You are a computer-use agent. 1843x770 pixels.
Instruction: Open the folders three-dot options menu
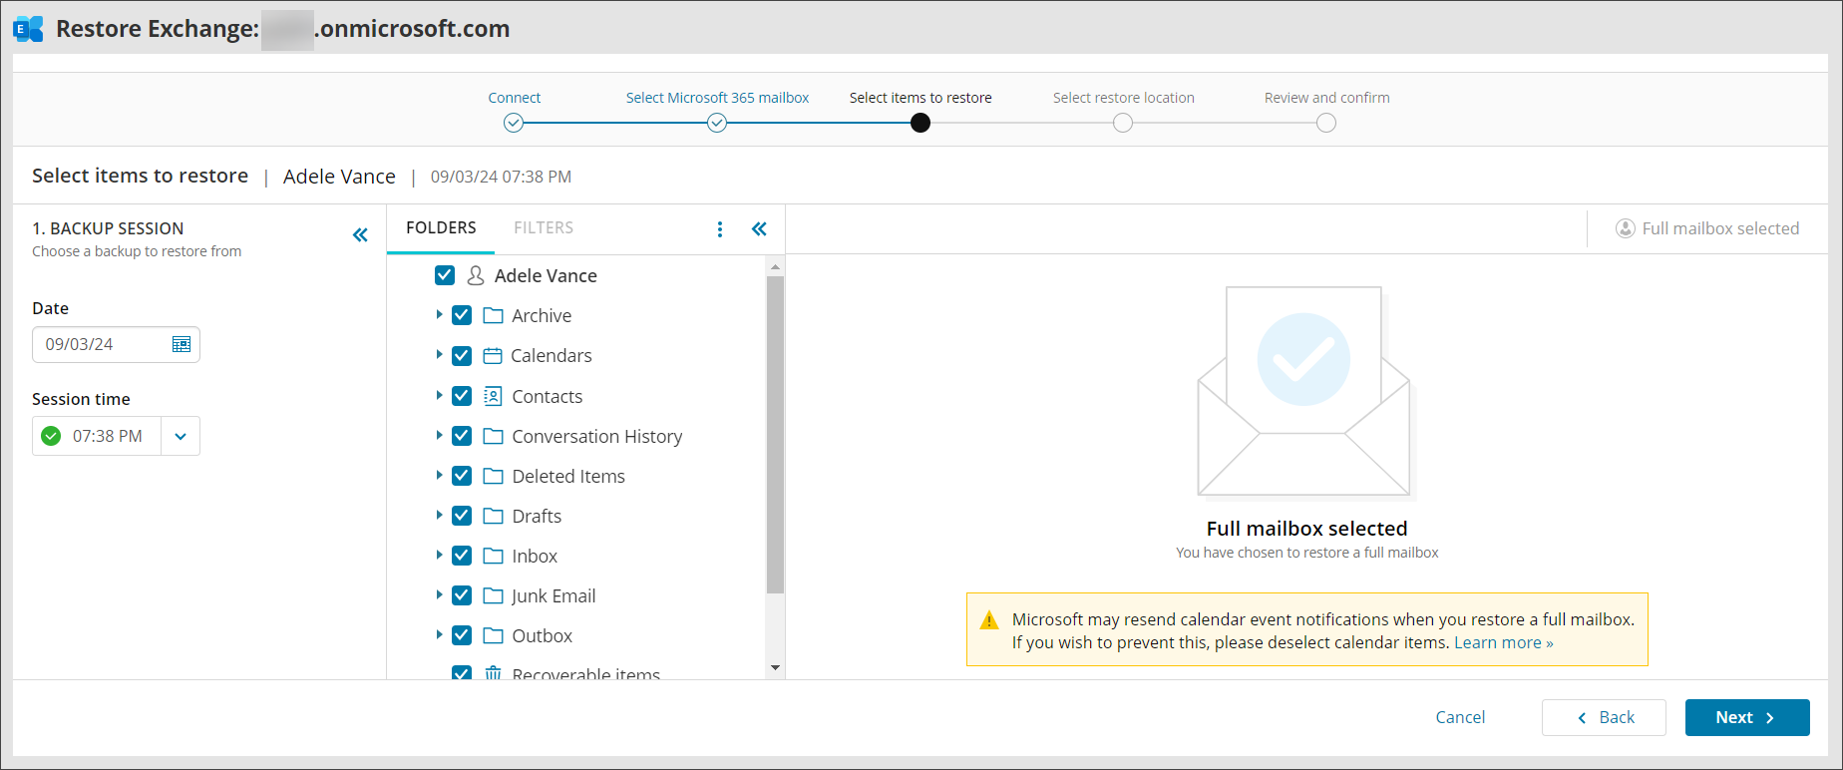720,229
